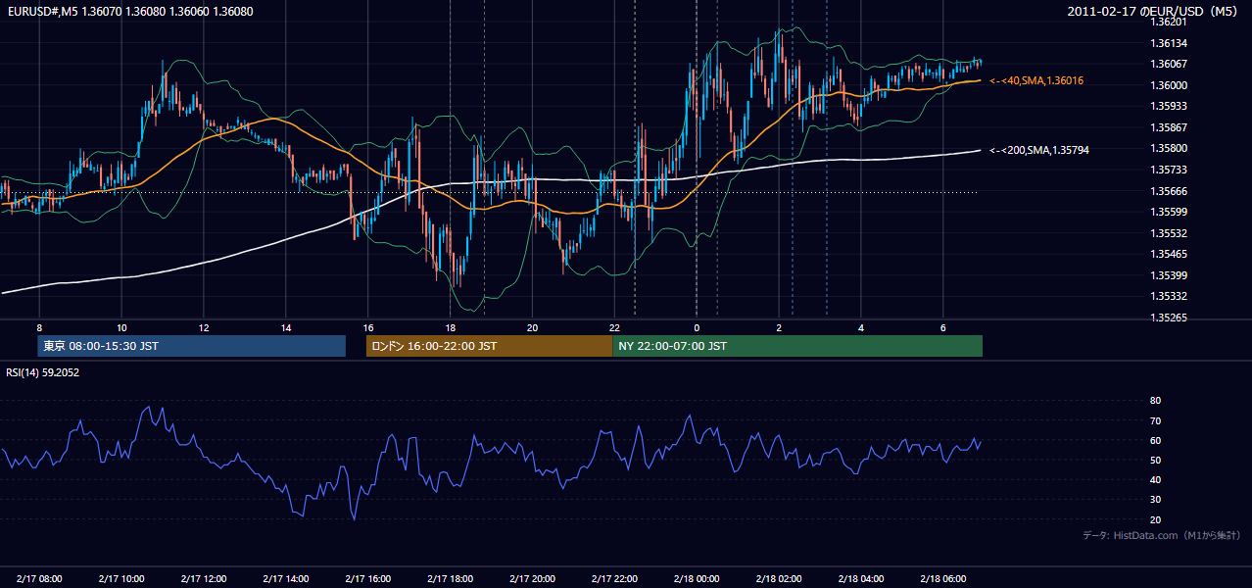The image size is (1252, 588).
Task: Click the bottom time label 2/17 10:00
Action: 121,579
